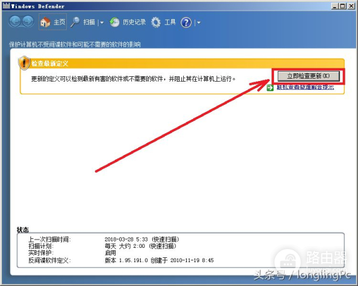Image resolution: width=358 pixels, height=286 pixels.
Task: Maximize the Windows Defender window
Action: 342,6
